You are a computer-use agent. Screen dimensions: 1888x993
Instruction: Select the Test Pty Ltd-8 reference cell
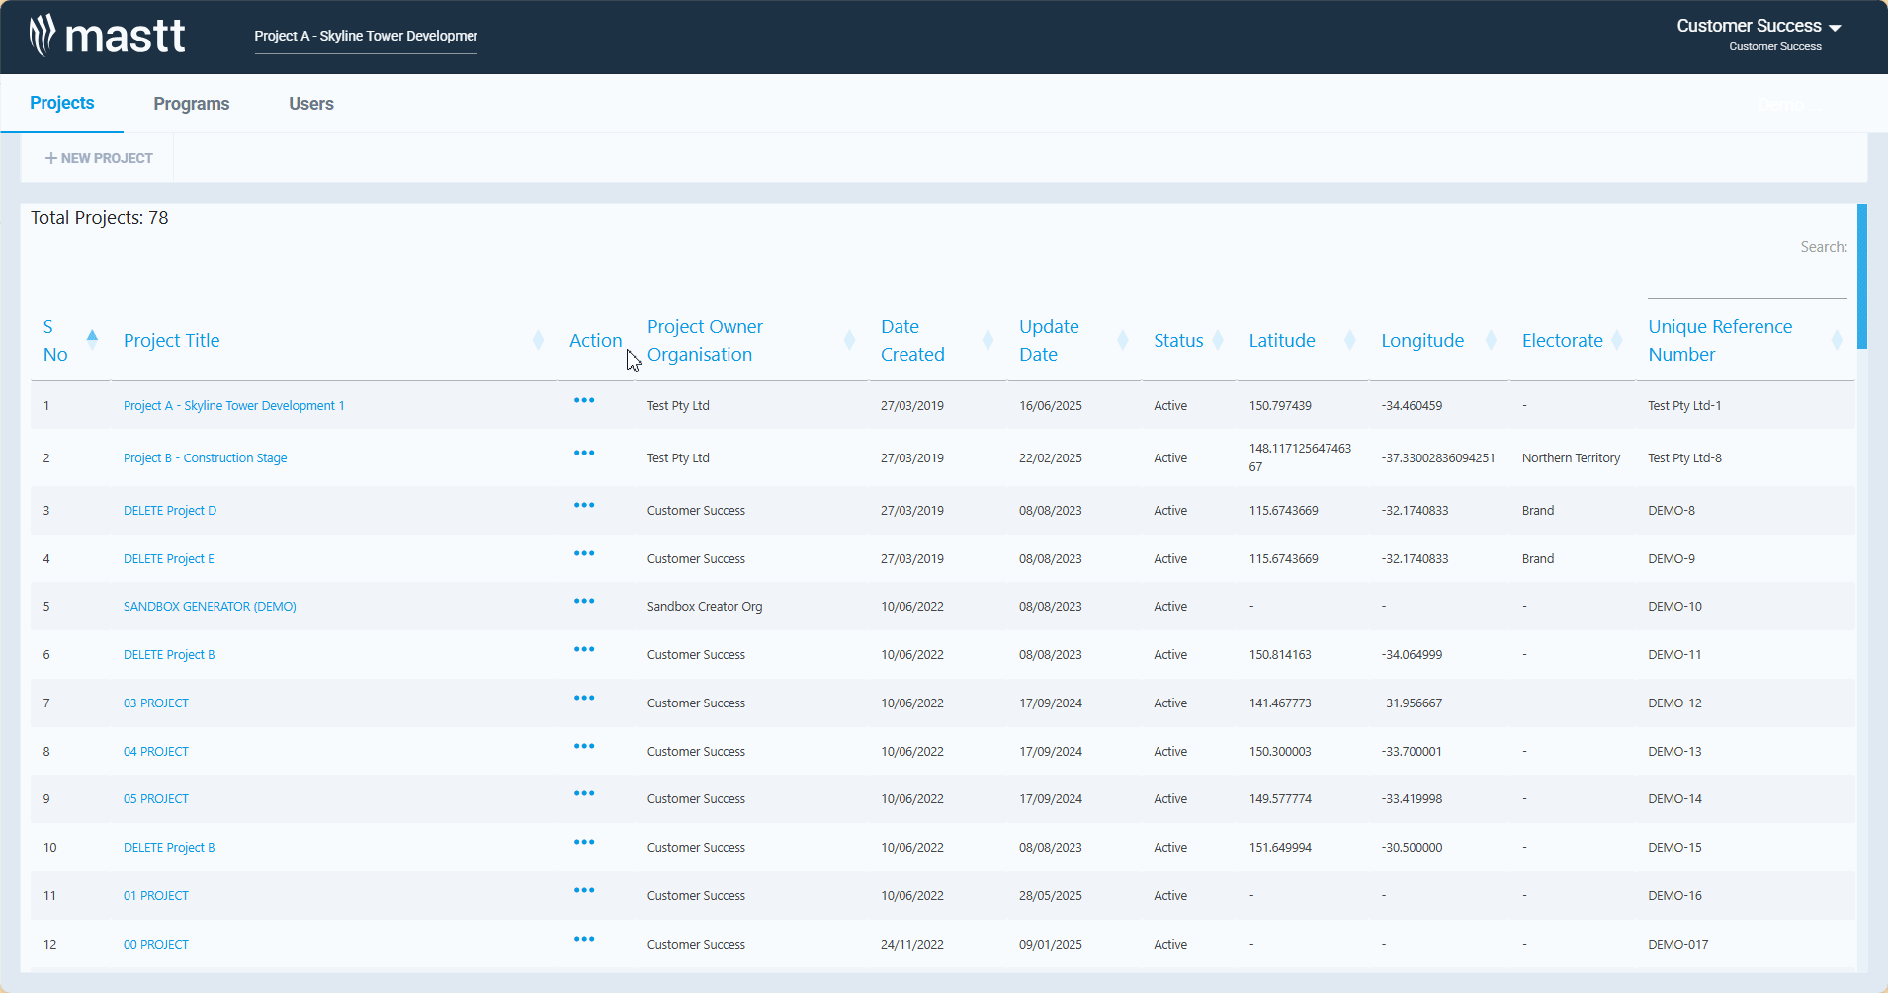(x=1684, y=458)
